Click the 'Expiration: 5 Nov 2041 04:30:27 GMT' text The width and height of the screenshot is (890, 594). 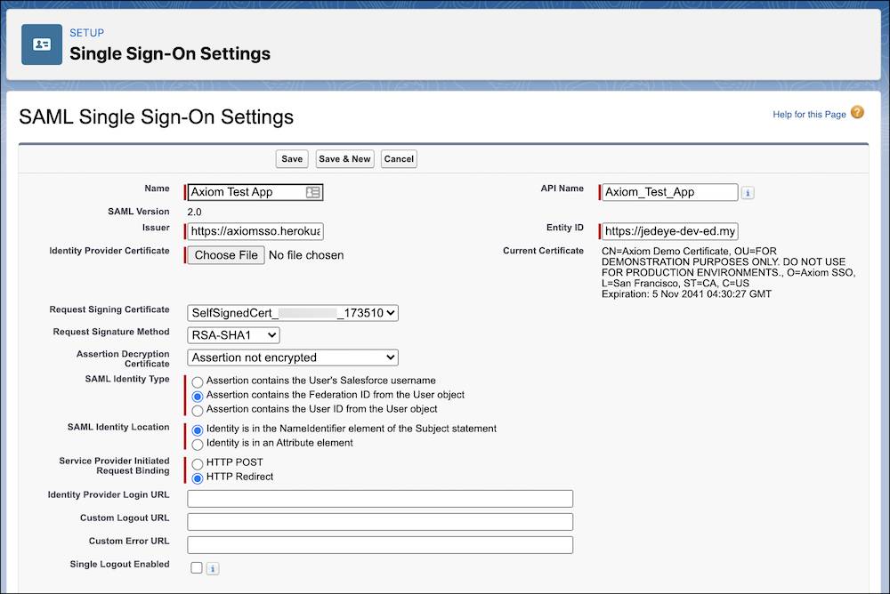click(x=686, y=294)
